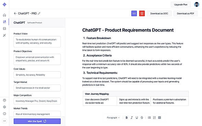The height and width of the screenshot is (126, 202).
Task: Click the 'Signs up and interacts' table cell
Action: pos(134,101)
